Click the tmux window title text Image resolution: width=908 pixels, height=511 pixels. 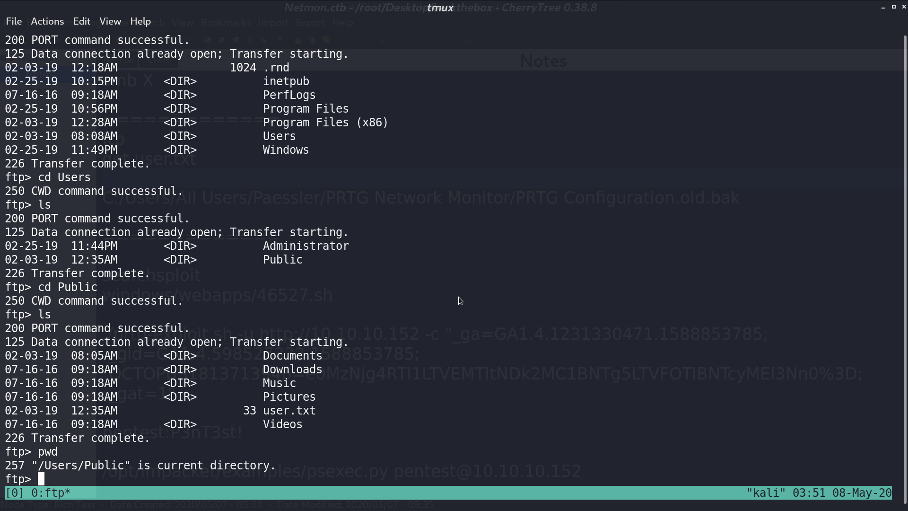point(440,8)
